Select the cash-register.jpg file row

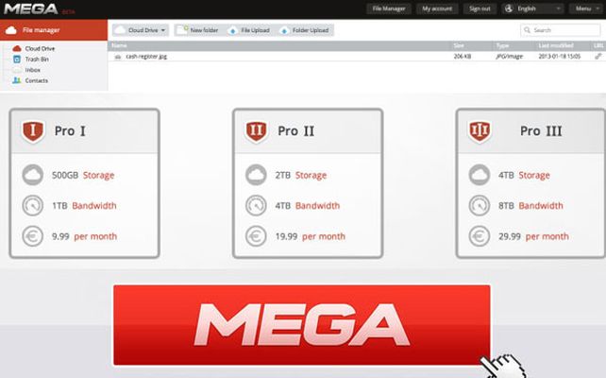[357, 56]
